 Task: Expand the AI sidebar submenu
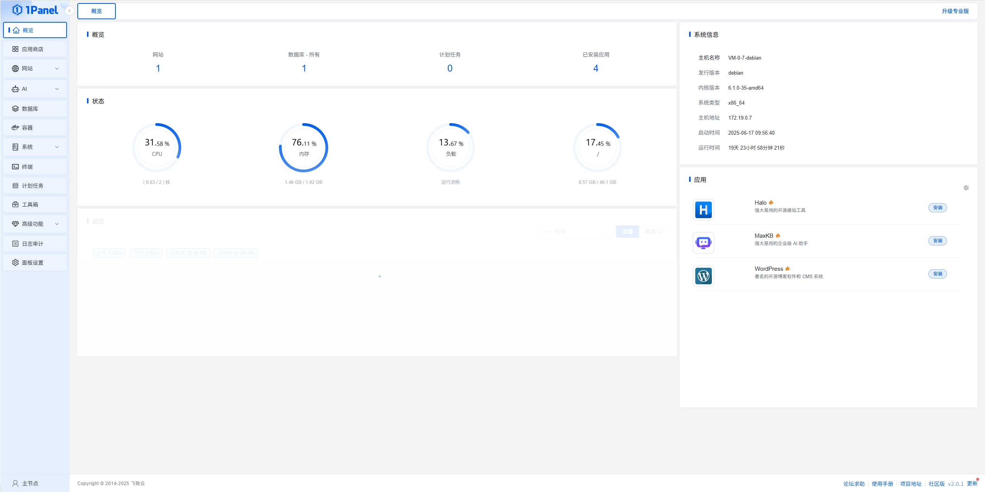57,89
